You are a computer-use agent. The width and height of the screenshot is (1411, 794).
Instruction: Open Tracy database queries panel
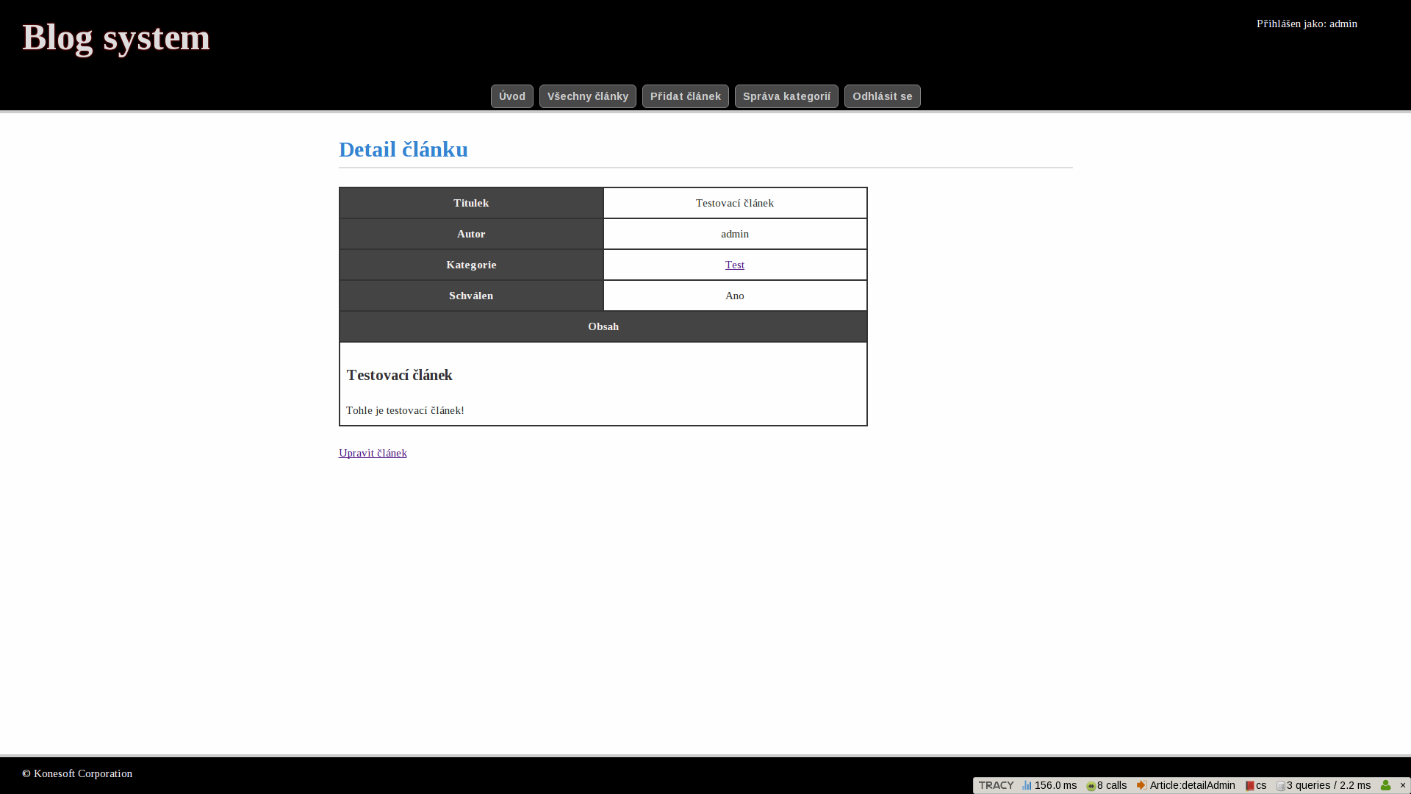[x=1324, y=785]
